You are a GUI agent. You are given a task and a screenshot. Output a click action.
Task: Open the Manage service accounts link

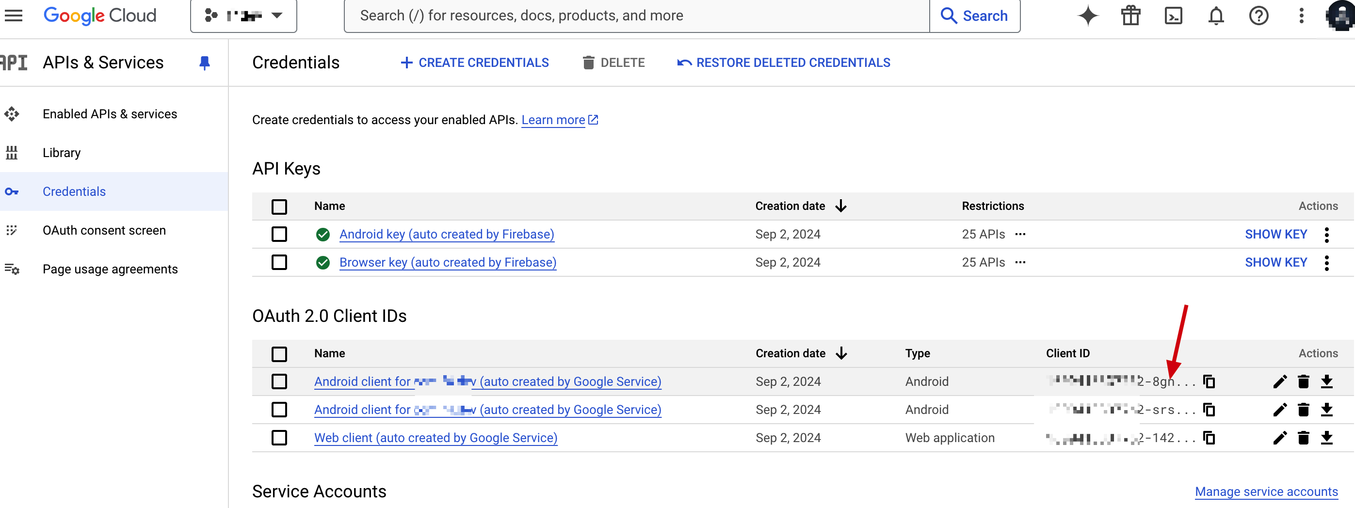point(1266,491)
